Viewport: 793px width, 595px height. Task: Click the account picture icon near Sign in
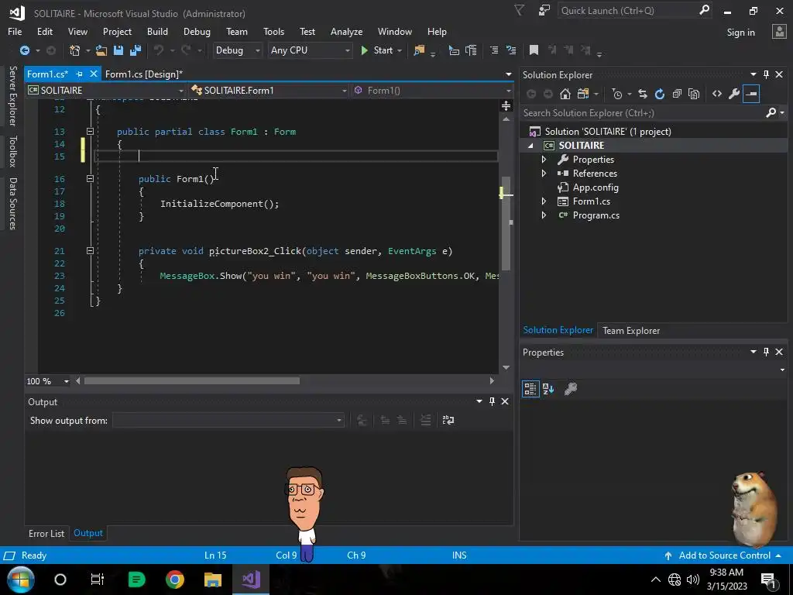pos(779,32)
